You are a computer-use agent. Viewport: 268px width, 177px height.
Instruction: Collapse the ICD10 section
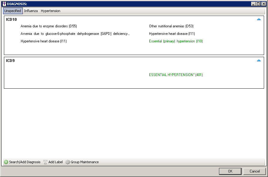coord(259,19)
